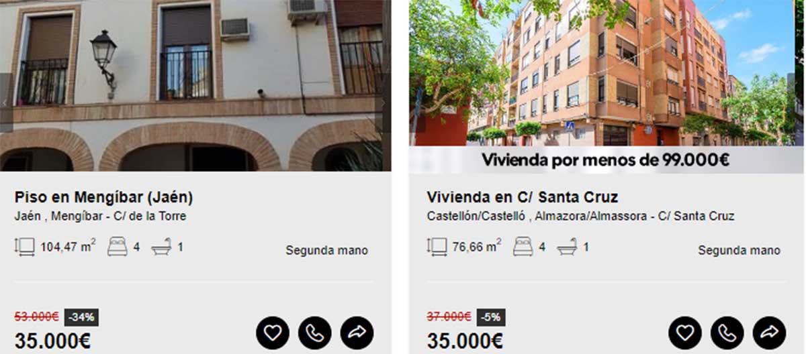The height and width of the screenshot is (354, 806).
Task: Call about the Mengíbar flat listing
Action: tap(314, 333)
